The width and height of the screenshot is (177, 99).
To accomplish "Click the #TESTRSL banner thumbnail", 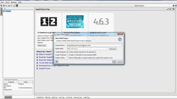I will (75, 22).
